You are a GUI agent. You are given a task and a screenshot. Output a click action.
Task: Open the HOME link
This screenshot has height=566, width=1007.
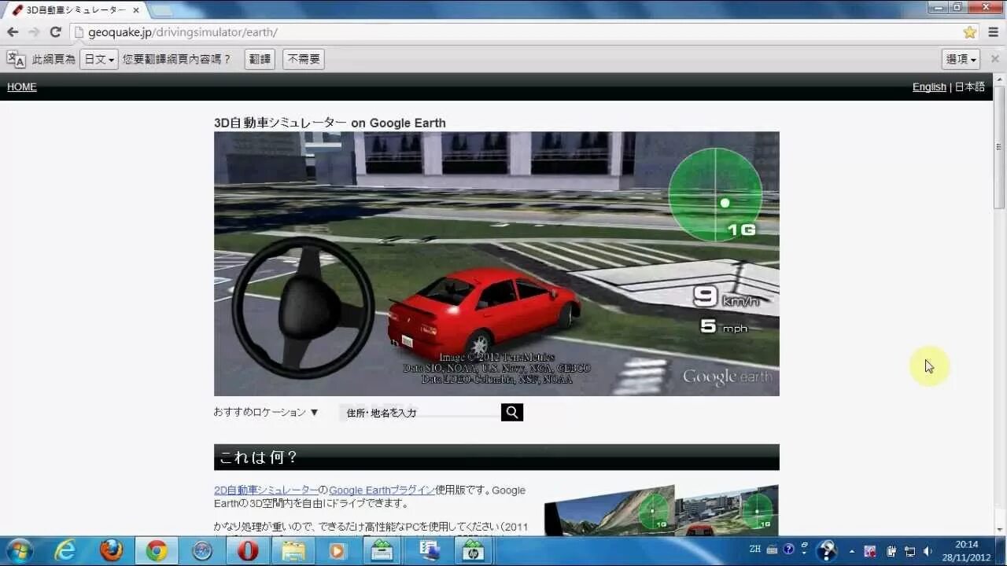click(22, 87)
